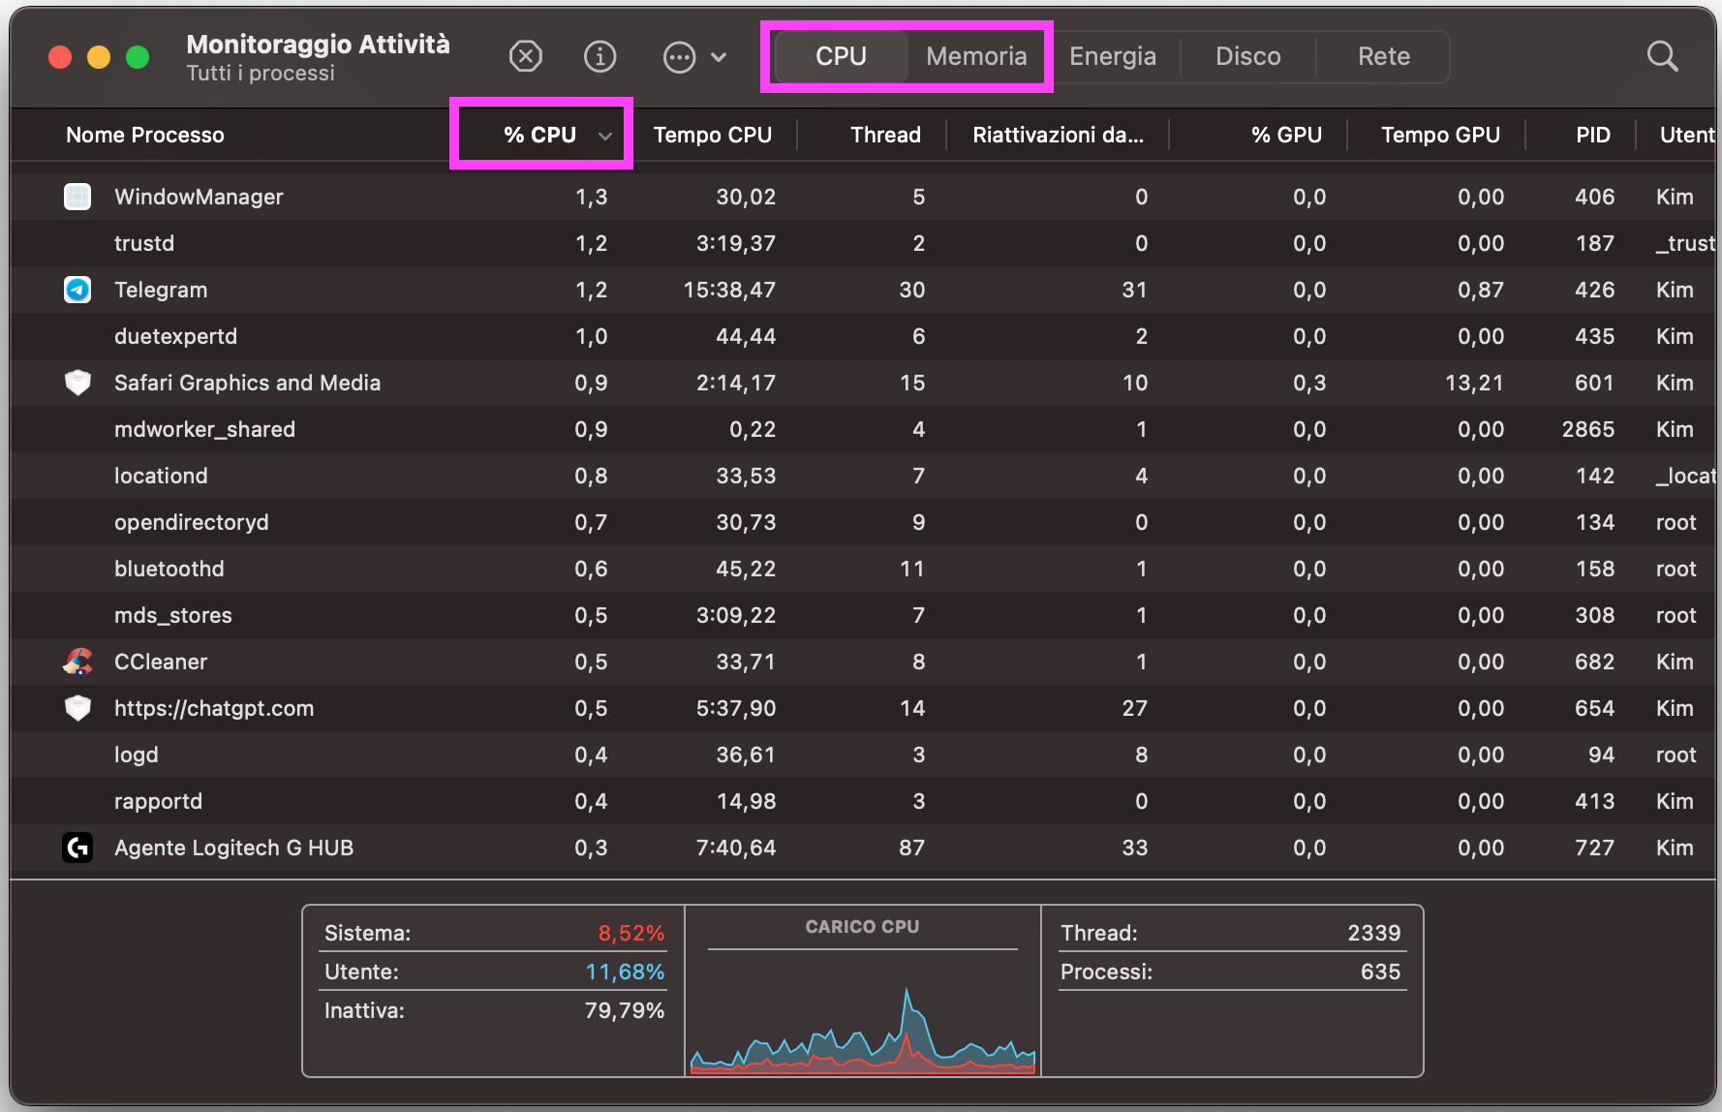Image resolution: width=1722 pixels, height=1112 pixels.
Task: Open the more options (ellipsis) dropdown
Action: (679, 57)
